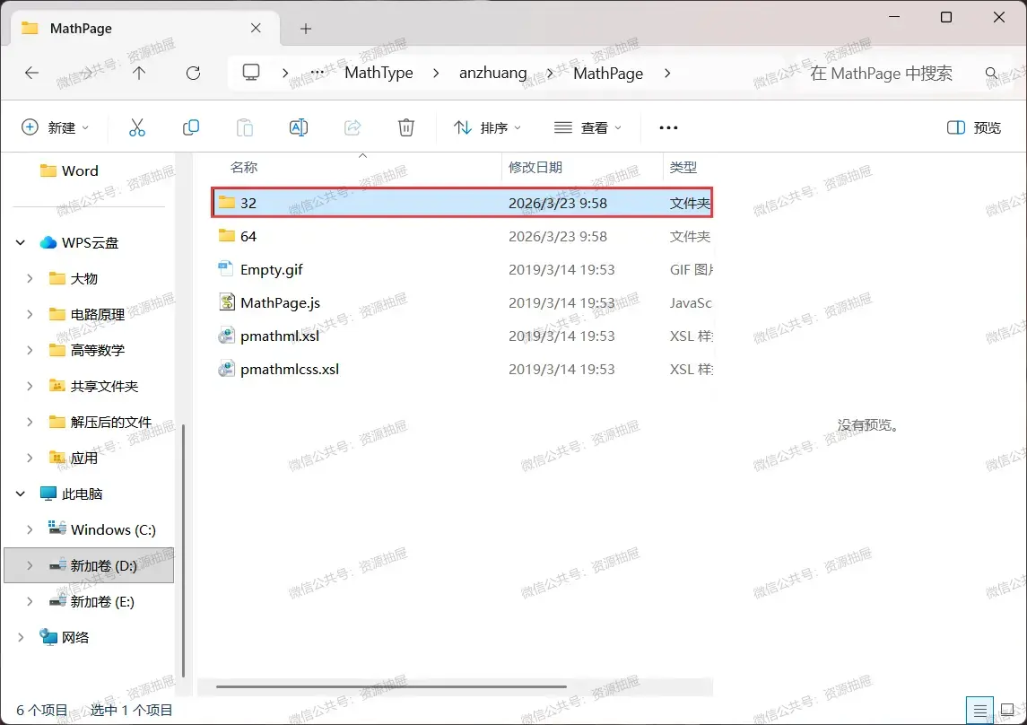Refresh the current folder
The height and width of the screenshot is (725, 1027).
193,73
